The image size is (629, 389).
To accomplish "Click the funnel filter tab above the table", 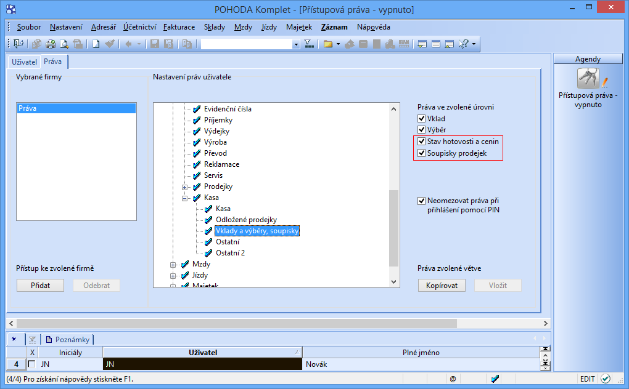I will point(33,340).
